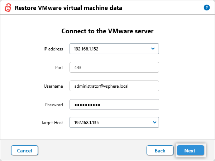Click the "Target Host" field label
This screenshot has height=161, width=215.
52,123
